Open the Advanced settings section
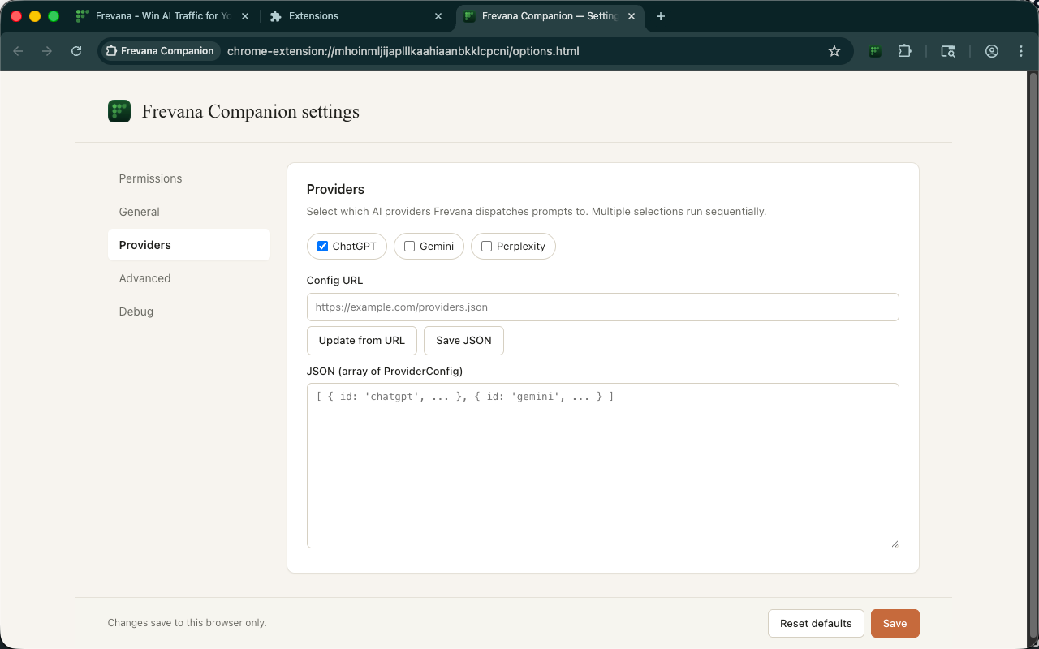This screenshot has width=1039, height=649. coord(189,278)
